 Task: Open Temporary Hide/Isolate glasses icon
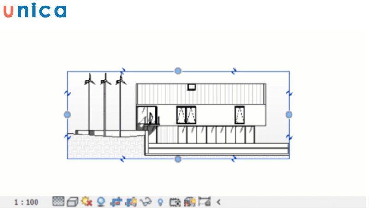pos(146,202)
